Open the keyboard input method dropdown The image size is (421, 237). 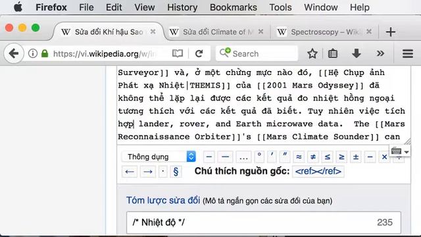click(x=399, y=151)
